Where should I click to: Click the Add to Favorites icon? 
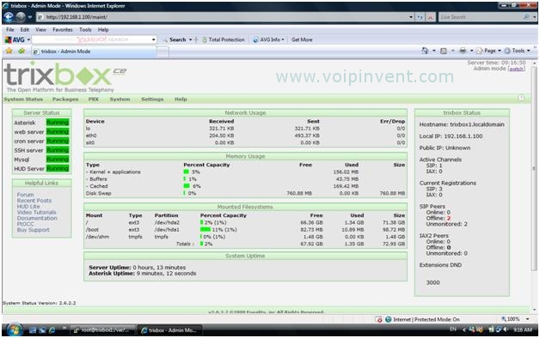21,51
